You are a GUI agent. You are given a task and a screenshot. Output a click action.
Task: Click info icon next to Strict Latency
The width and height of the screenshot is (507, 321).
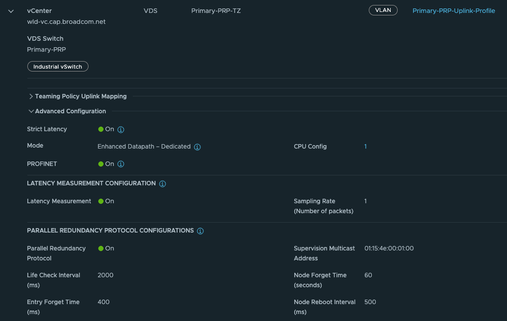click(x=121, y=130)
